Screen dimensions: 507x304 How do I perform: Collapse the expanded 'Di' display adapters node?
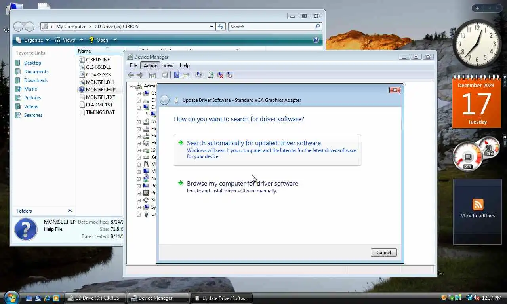click(x=139, y=107)
